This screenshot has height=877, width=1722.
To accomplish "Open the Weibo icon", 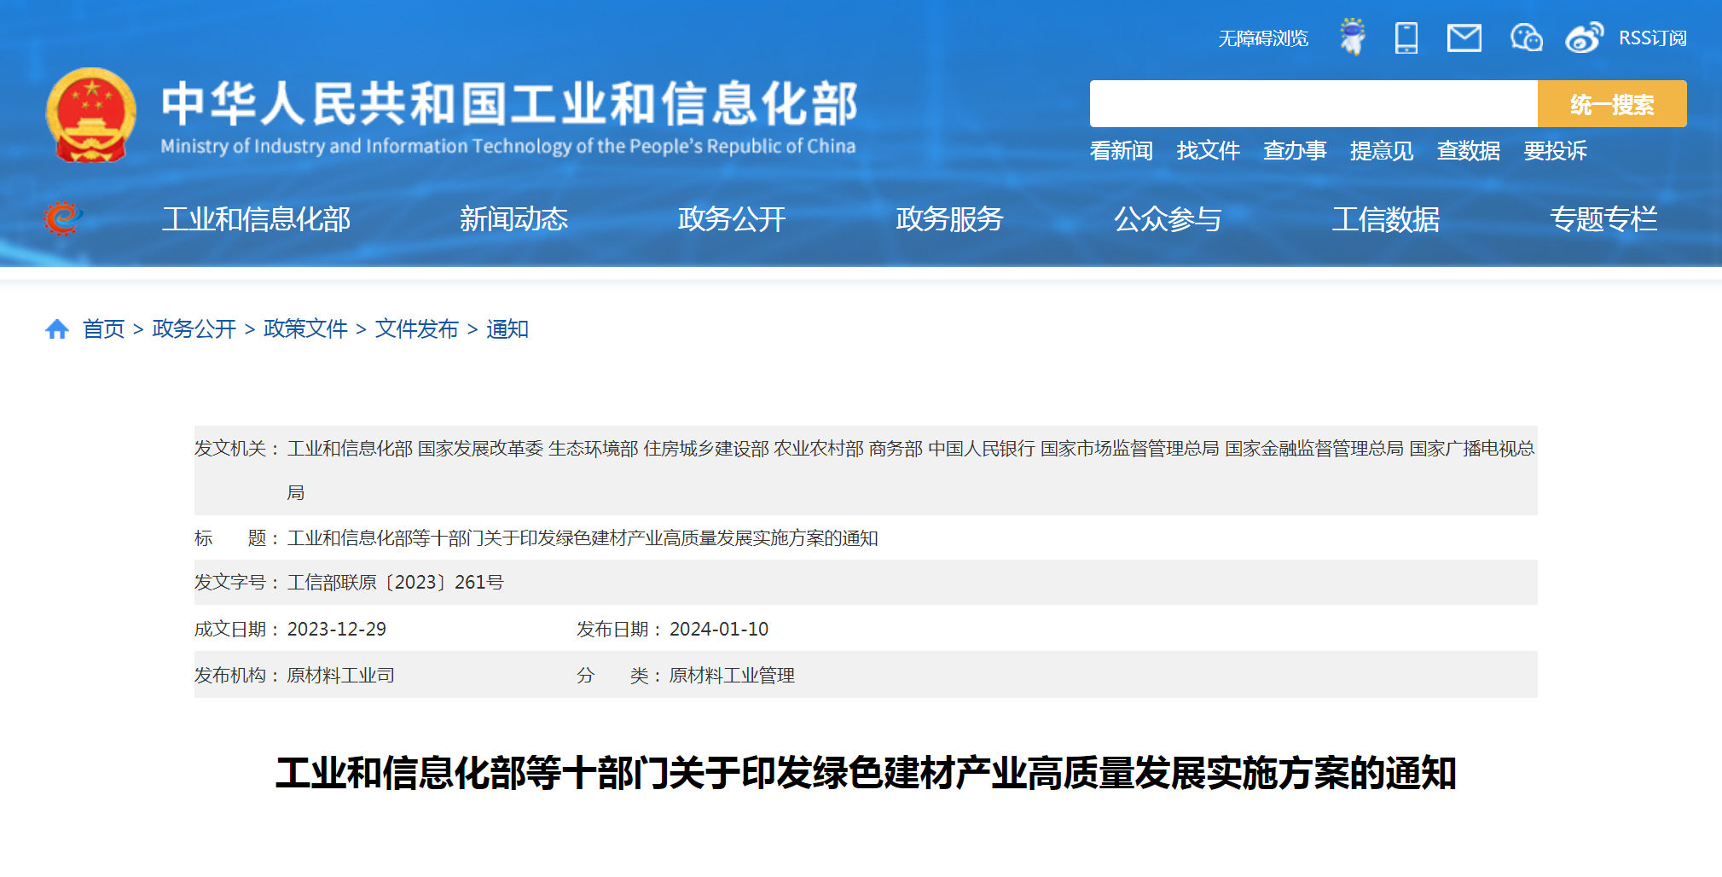I will point(1584,38).
